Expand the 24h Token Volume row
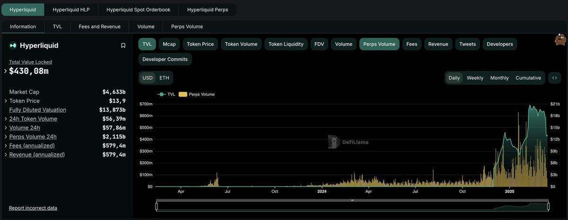Screen dimensions: 568x220 [6, 119]
